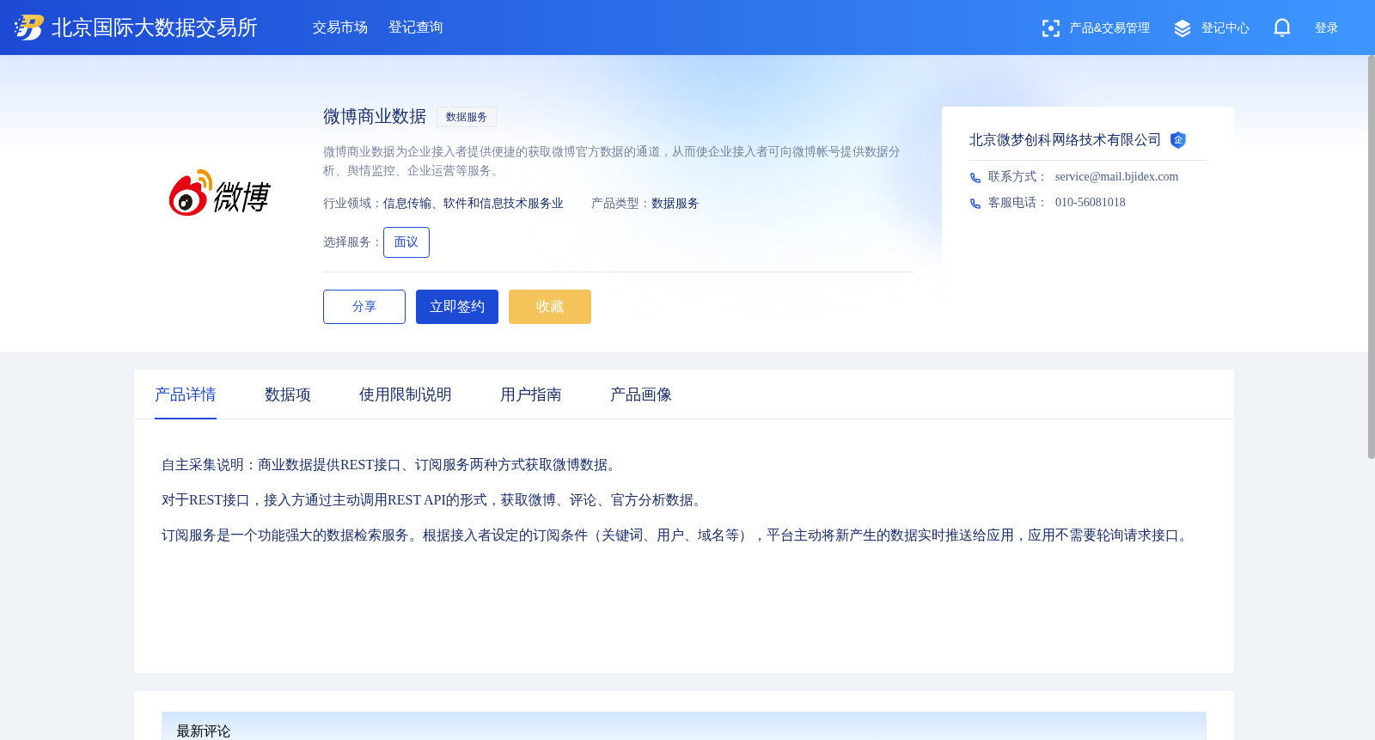The width and height of the screenshot is (1375, 740).
Task: Switch to the 使用限制说明 tab
Action: [x=406, y=394]
